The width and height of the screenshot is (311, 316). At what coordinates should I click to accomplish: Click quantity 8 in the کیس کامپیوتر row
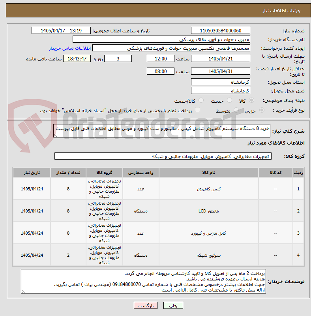68,189
